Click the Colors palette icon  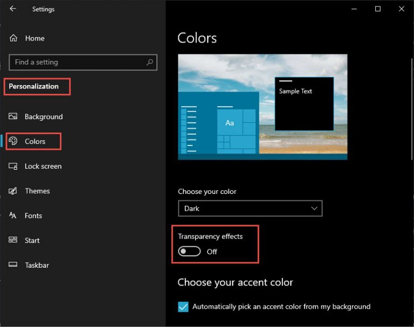[13, 141]
